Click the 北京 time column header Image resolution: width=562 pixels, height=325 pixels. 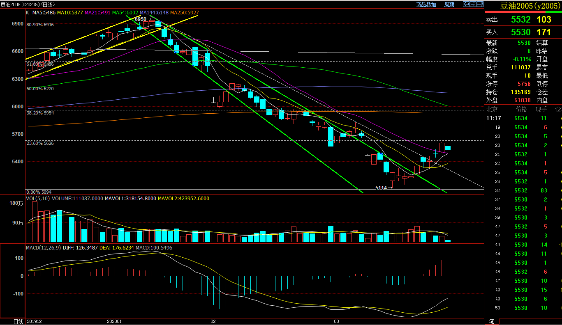pyautogui.click(x=492, y=109)
